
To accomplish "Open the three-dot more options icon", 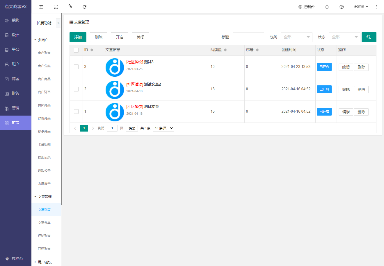I will 376,7.
